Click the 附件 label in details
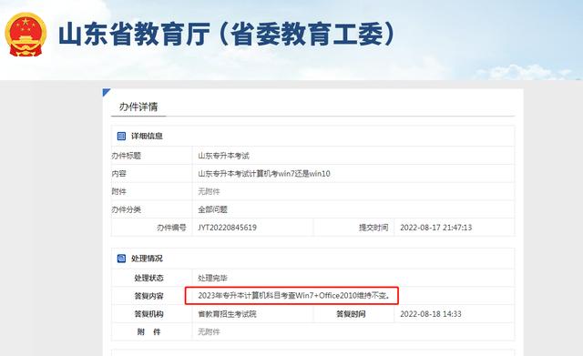 coord(119,191)
